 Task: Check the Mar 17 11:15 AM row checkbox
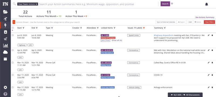coord(13,87)
